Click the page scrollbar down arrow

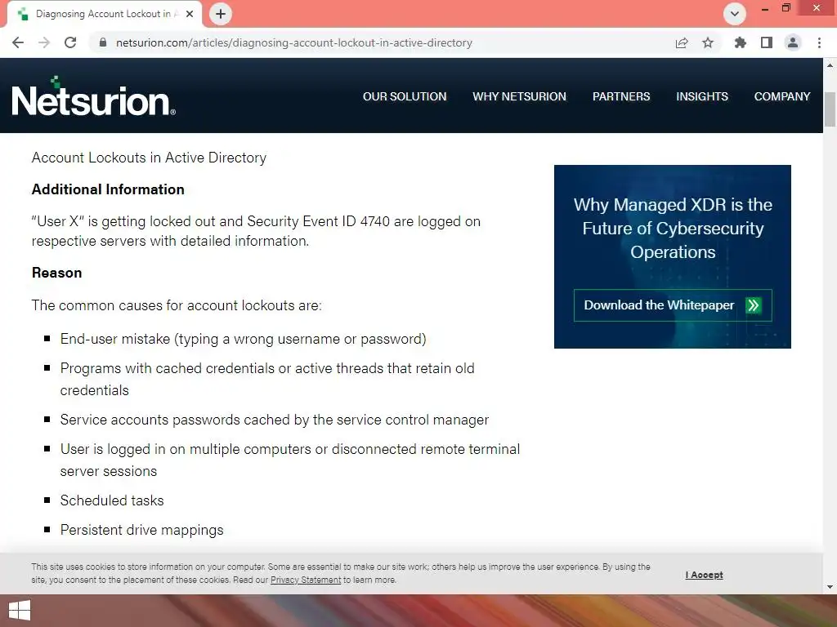tap(830, 587)
